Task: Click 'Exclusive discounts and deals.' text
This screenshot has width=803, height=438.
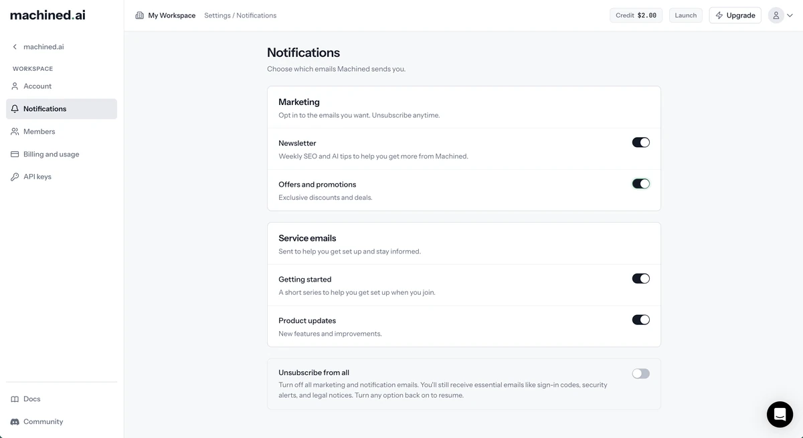Action: [x=325, y=198]
